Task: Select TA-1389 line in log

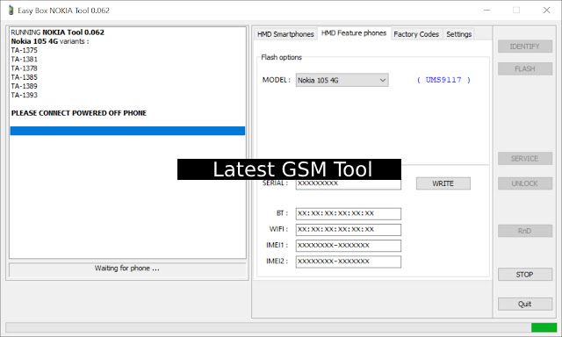Action: (x=24, y=86)
